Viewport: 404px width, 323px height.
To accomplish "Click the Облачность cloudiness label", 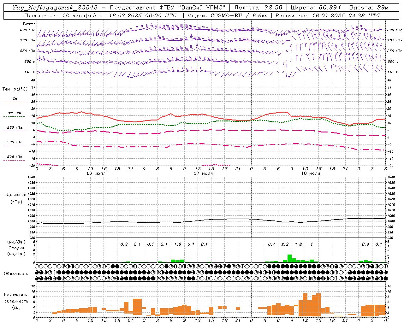I will click(16, 273).
